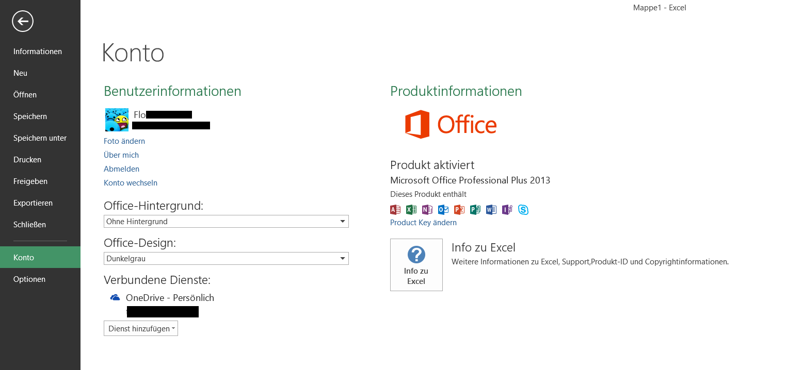Click the Excel product icon
Image resolution: width=787 pixels, height=370 pixels.
(411, 210)
